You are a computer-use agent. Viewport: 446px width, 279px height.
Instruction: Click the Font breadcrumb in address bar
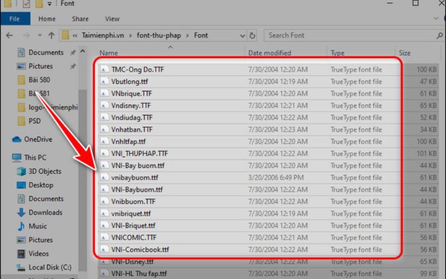tap(201, 35)
